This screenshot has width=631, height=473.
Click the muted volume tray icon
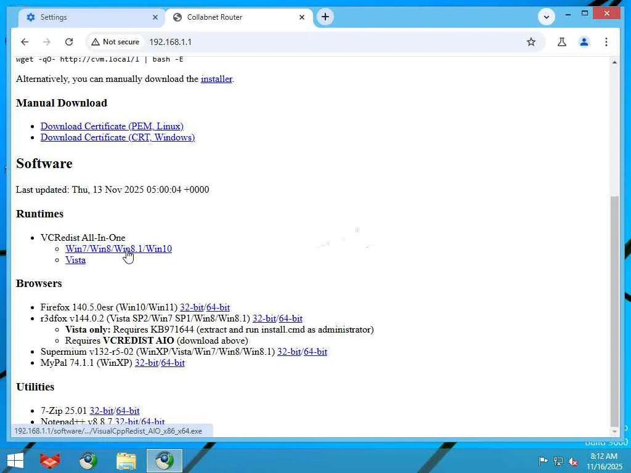coord(573,461)
